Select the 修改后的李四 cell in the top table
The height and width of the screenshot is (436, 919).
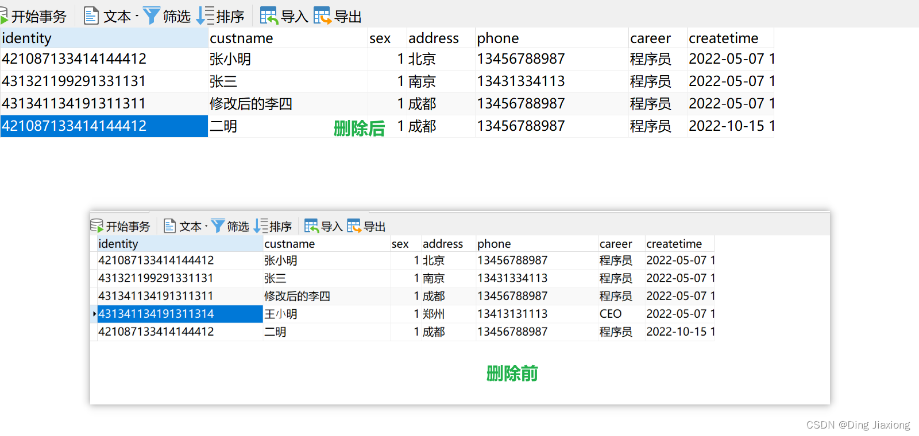click(x=288, y=104)
